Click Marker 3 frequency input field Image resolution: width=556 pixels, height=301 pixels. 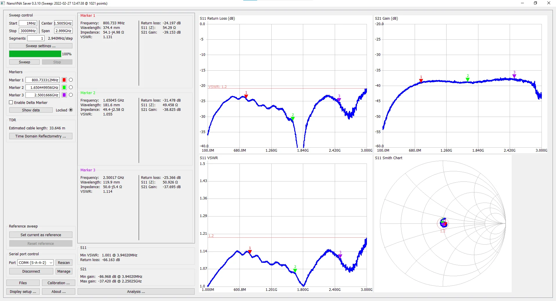point(43,95)
